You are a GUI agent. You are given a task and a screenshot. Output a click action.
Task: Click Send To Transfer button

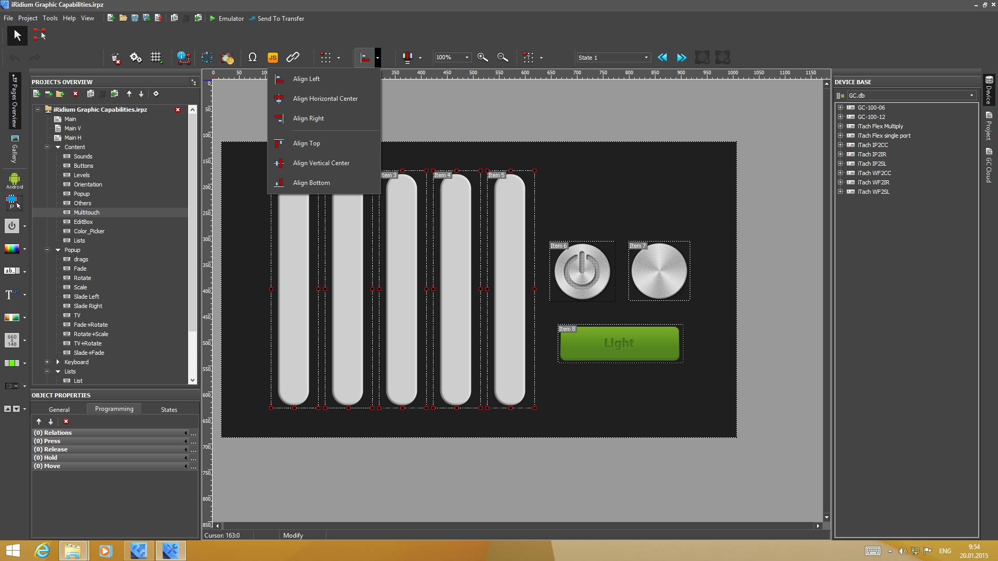point(277,18)
